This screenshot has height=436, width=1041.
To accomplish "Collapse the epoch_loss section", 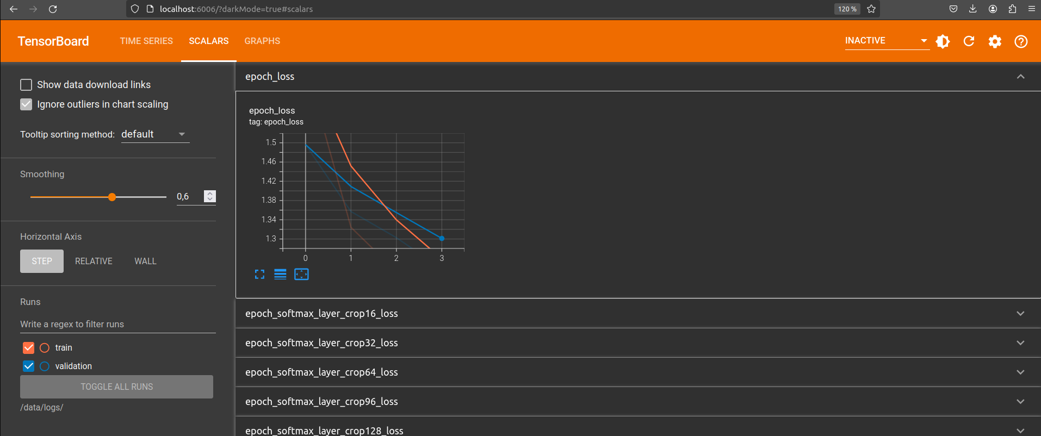I will point(1021,77).
